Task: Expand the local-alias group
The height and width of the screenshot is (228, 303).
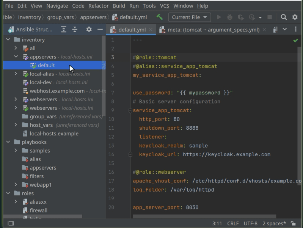Action: pyautogui.click(x=16, y=74)
